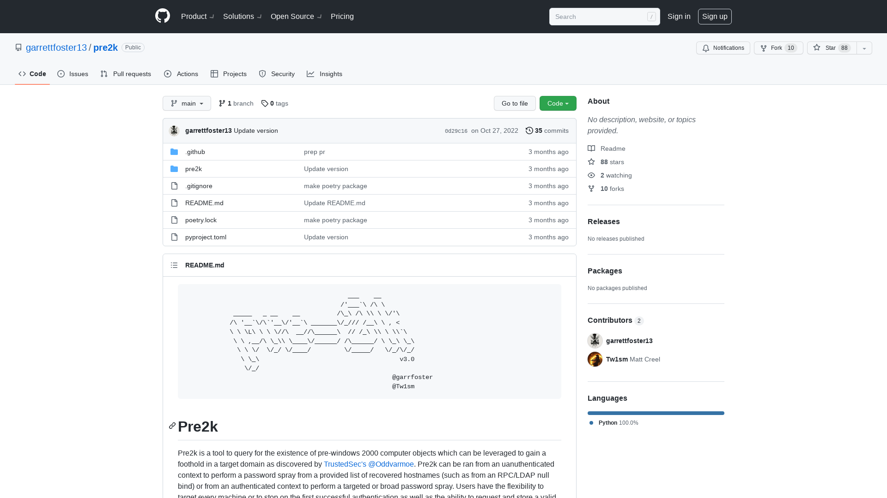
Task: Click the Releases heading link
Action: tap(604, 221)
